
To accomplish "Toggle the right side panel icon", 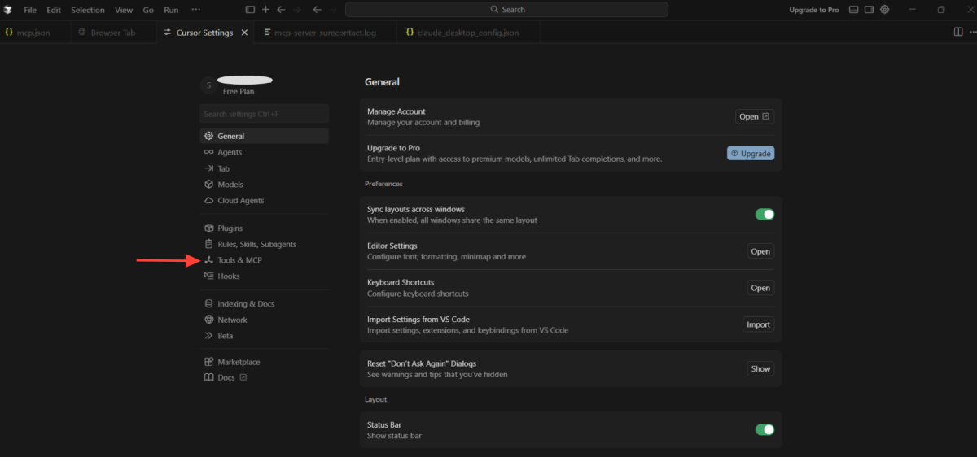I will tap(869, 10).
